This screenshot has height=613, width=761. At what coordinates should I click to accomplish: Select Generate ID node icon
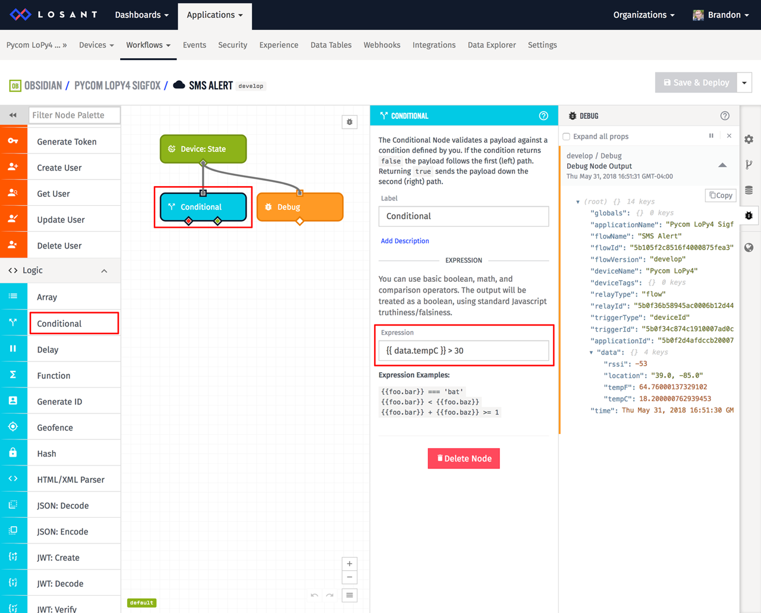tap(13, 401)
